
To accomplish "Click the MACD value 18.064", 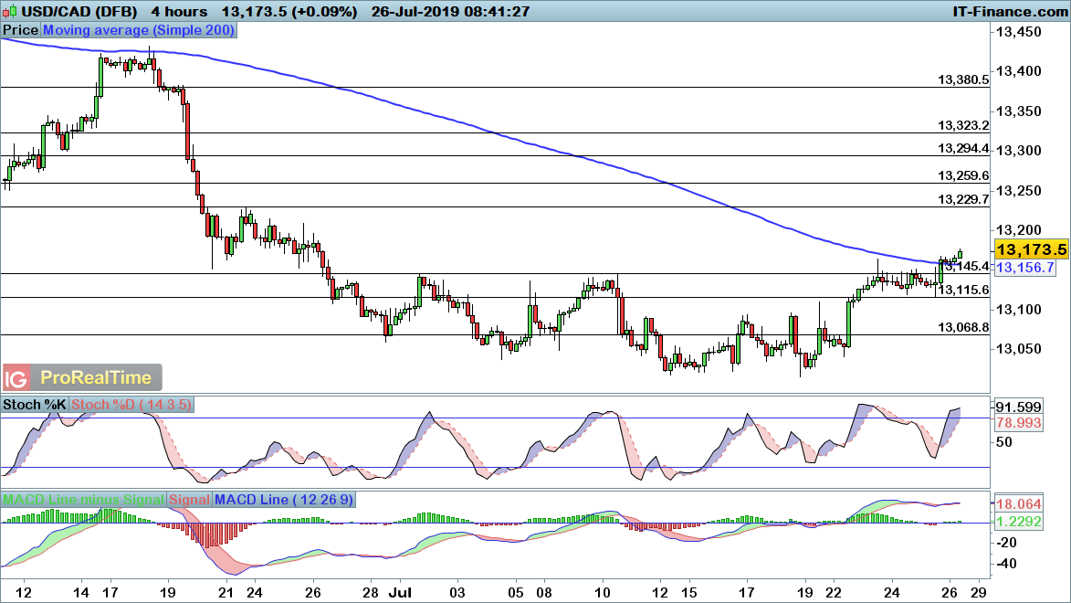I will click(x=1018, y=504).
